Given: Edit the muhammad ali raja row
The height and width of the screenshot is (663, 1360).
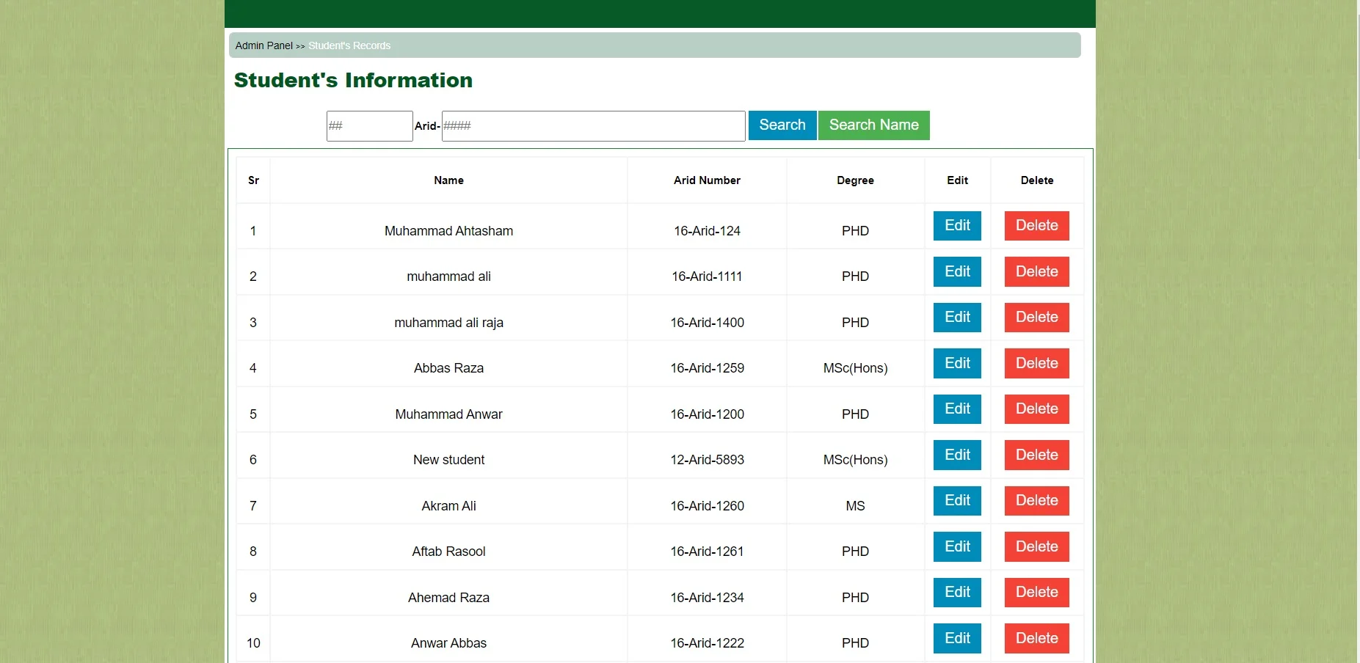Looking at the screenshot, I should pyautogui.click(x=957, y=318).
